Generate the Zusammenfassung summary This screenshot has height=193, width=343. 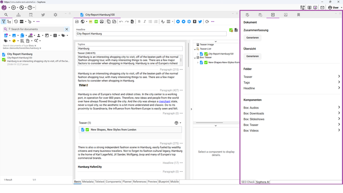click(253, 38)
